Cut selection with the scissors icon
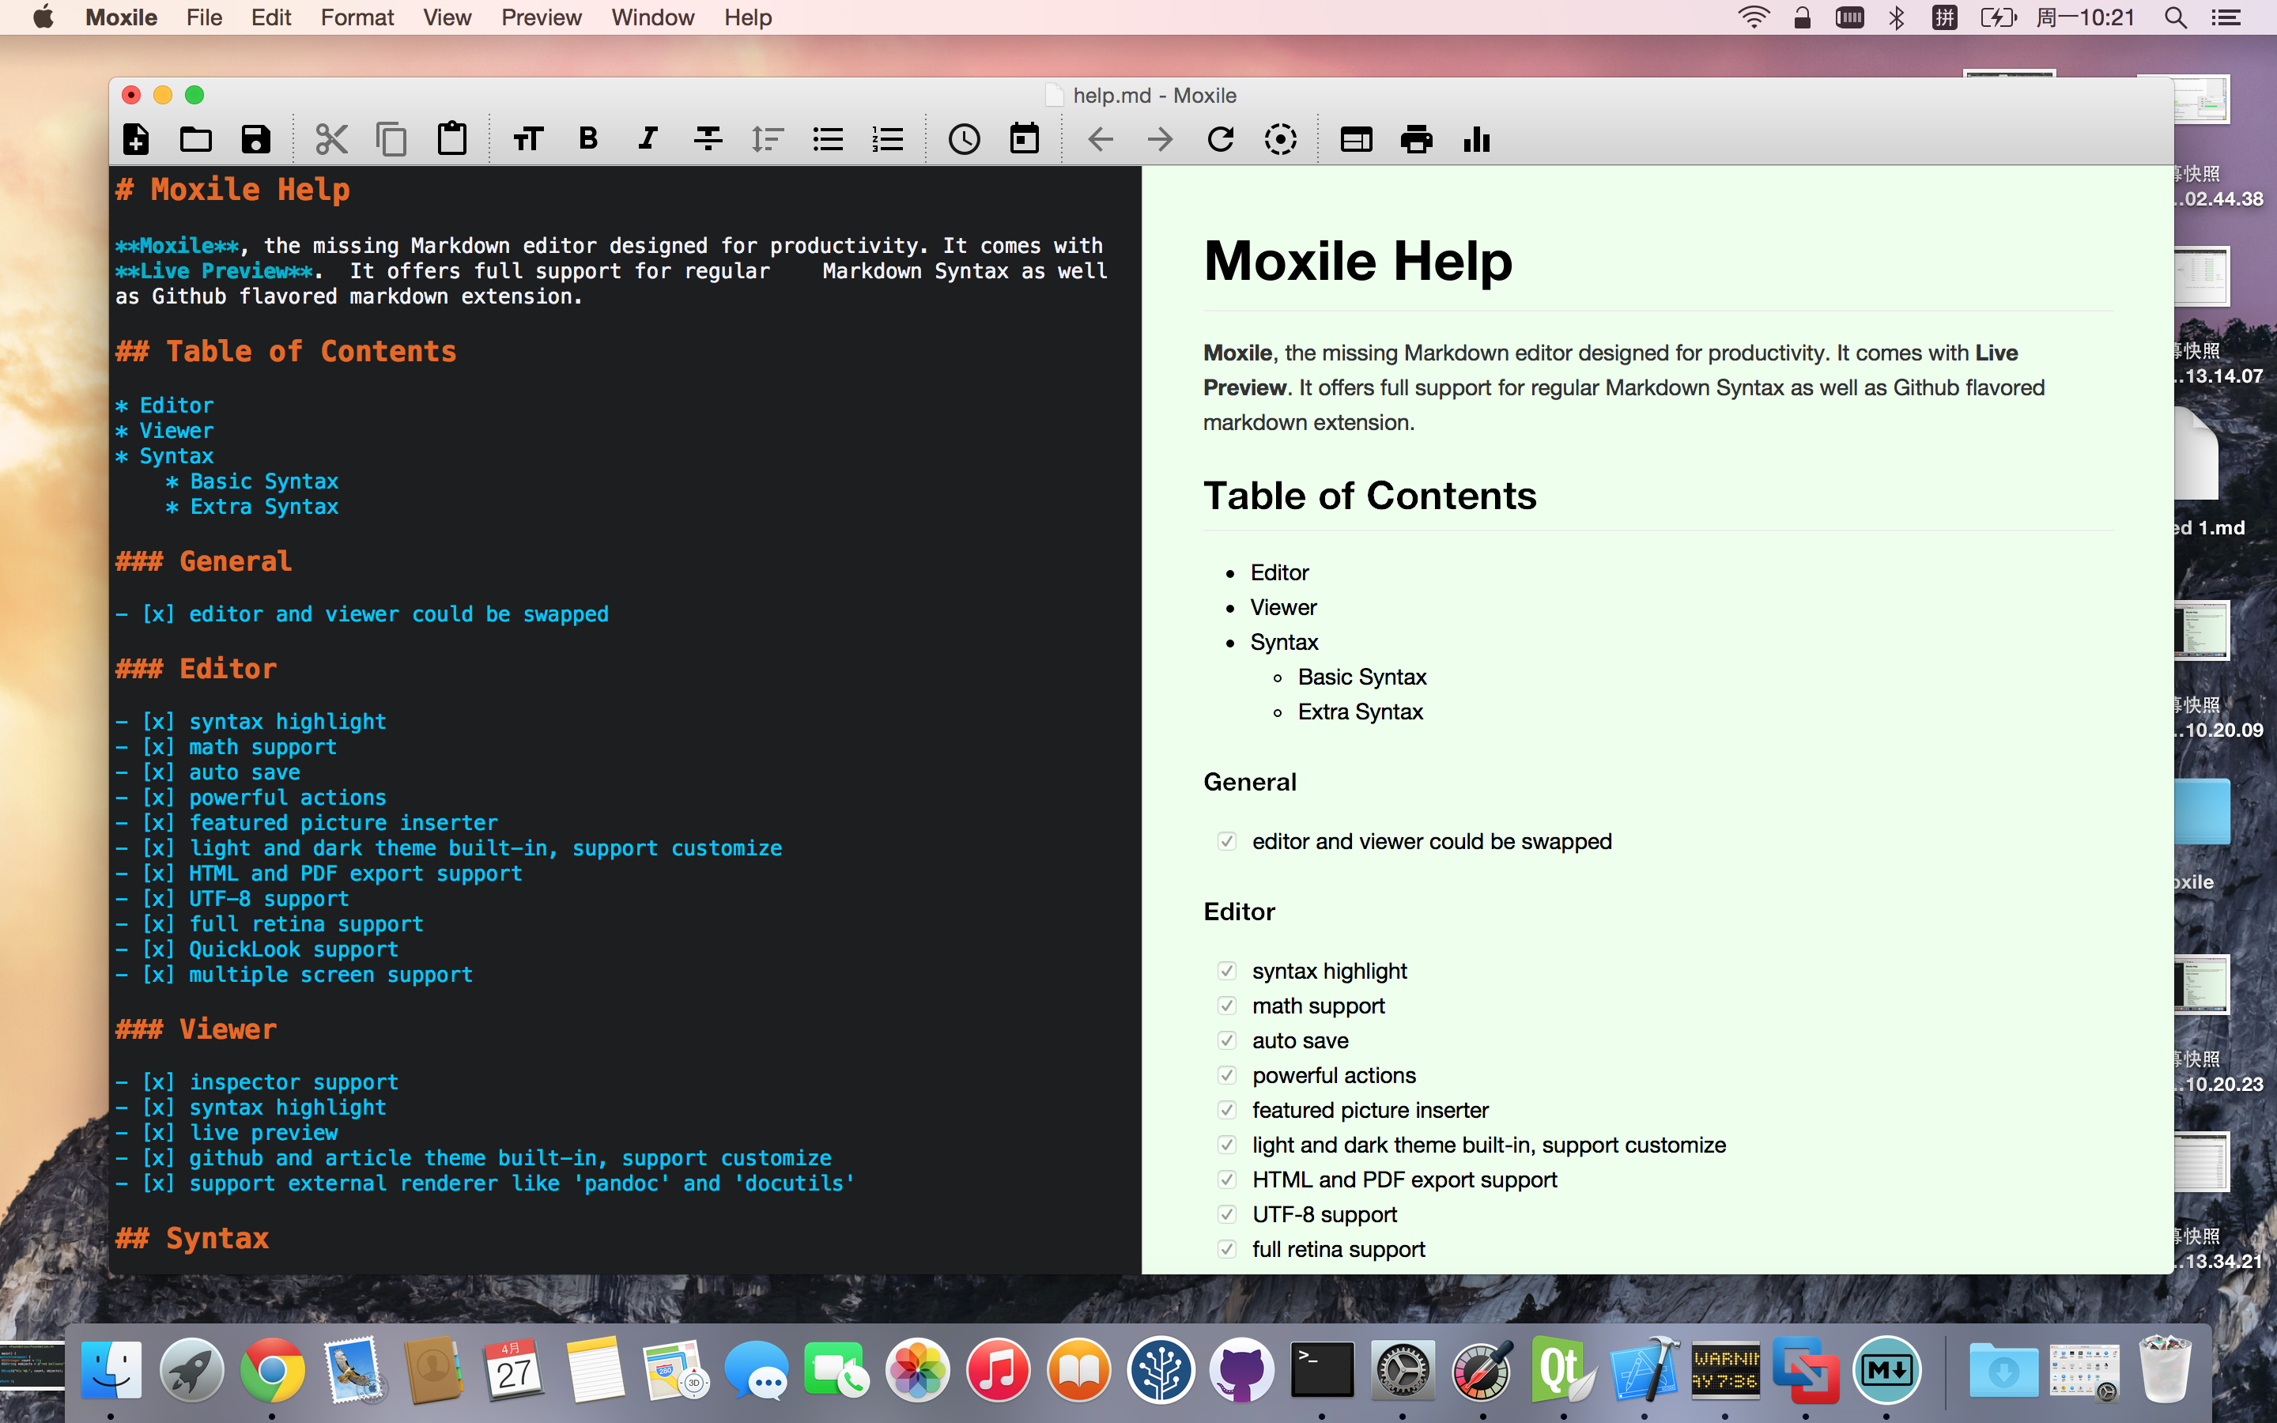Viewport: 2277px width, 1423px height. pyautogui.click(x=331, y=139)
